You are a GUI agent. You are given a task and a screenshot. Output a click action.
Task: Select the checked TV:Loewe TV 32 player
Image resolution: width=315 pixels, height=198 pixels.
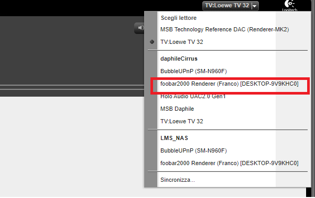tap(181, 42)
